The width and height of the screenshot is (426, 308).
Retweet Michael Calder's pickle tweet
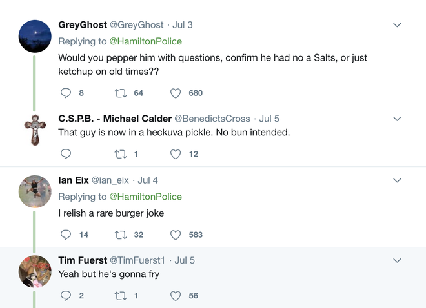coord(120,154)
